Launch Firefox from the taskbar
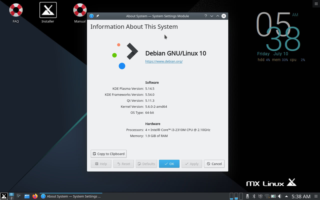 tap(35, 196)
